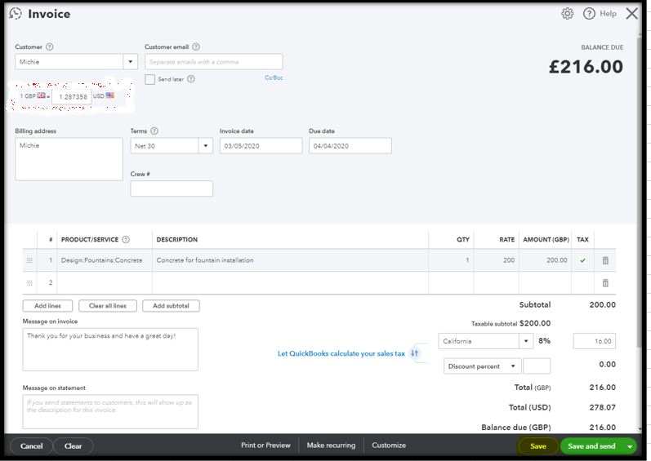Enable the Send later checkbox
Viewport: 651px width, 461px height.
click(150, 79)
